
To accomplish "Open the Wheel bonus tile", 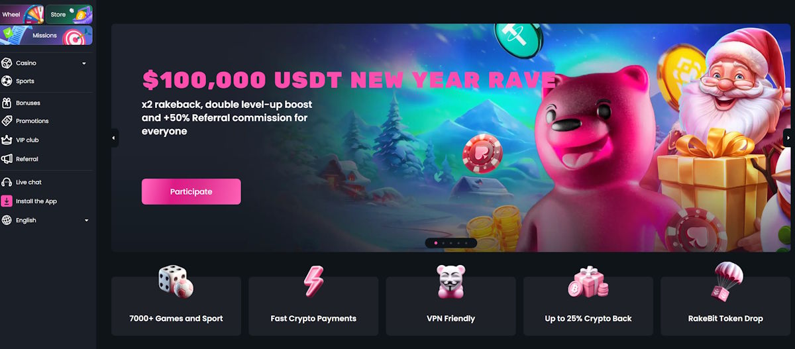I will pyautogui.click(x=22, y=14).
